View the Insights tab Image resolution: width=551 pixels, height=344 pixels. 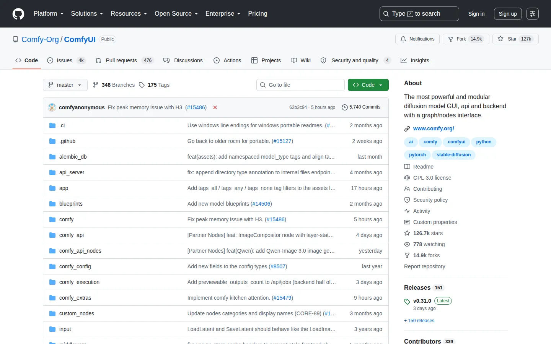(x=415, y=60)
